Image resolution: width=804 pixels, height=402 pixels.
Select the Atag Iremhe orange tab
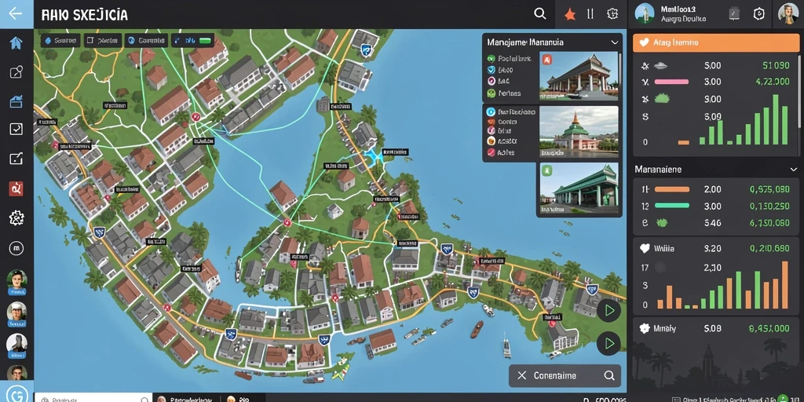click(x=716, y=43)
